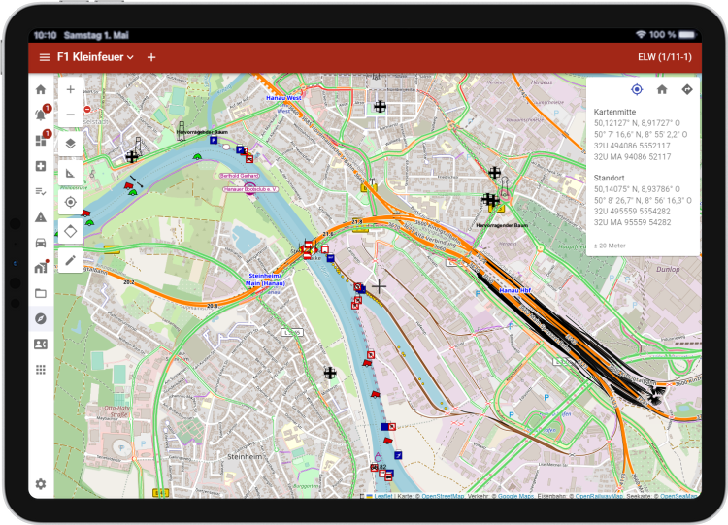Activate the pencil drawing tool

point(70,260)
